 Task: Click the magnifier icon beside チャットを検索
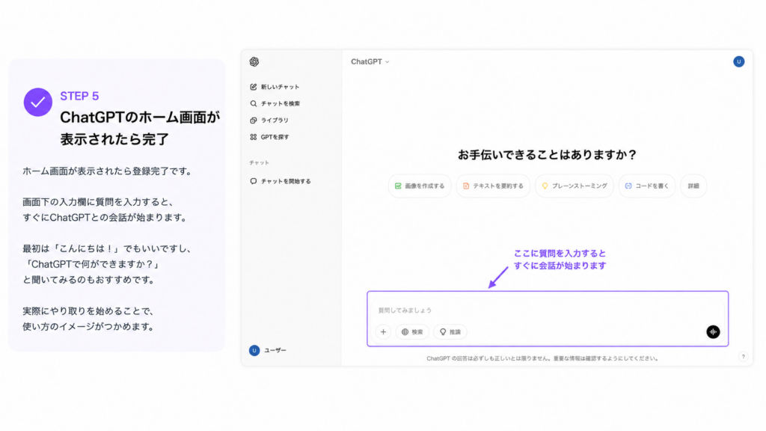coord(253,103)
